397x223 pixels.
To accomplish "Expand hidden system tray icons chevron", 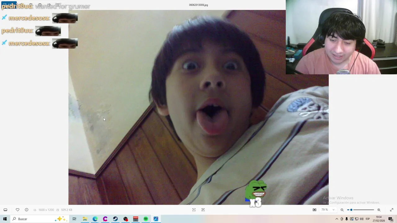I will click(x=337, y=219).
